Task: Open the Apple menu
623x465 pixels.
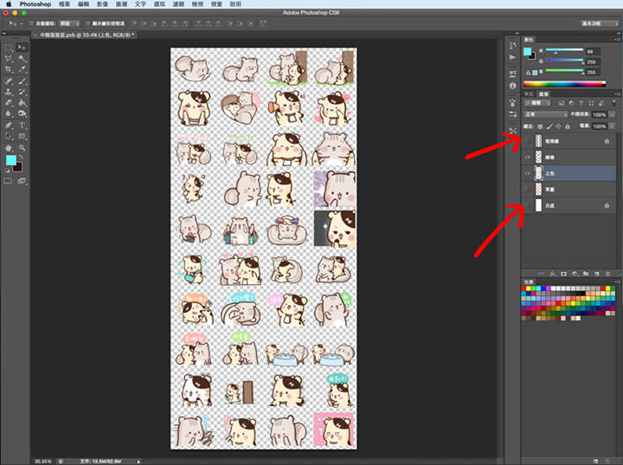Action: point(9,4)
